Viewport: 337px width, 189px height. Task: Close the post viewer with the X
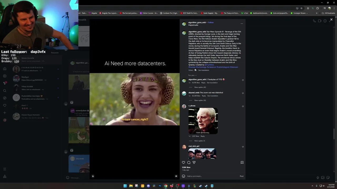pyautogui.click(x=331, y=20)
